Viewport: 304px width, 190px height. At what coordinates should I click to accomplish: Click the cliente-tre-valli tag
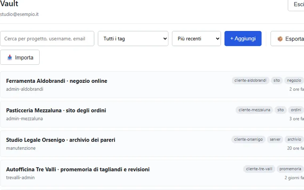(x=259, y=169)
